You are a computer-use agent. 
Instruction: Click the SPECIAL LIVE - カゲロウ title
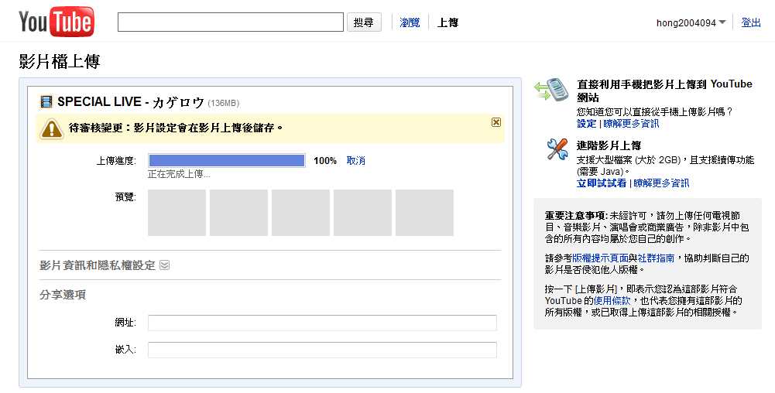[131, 102]
